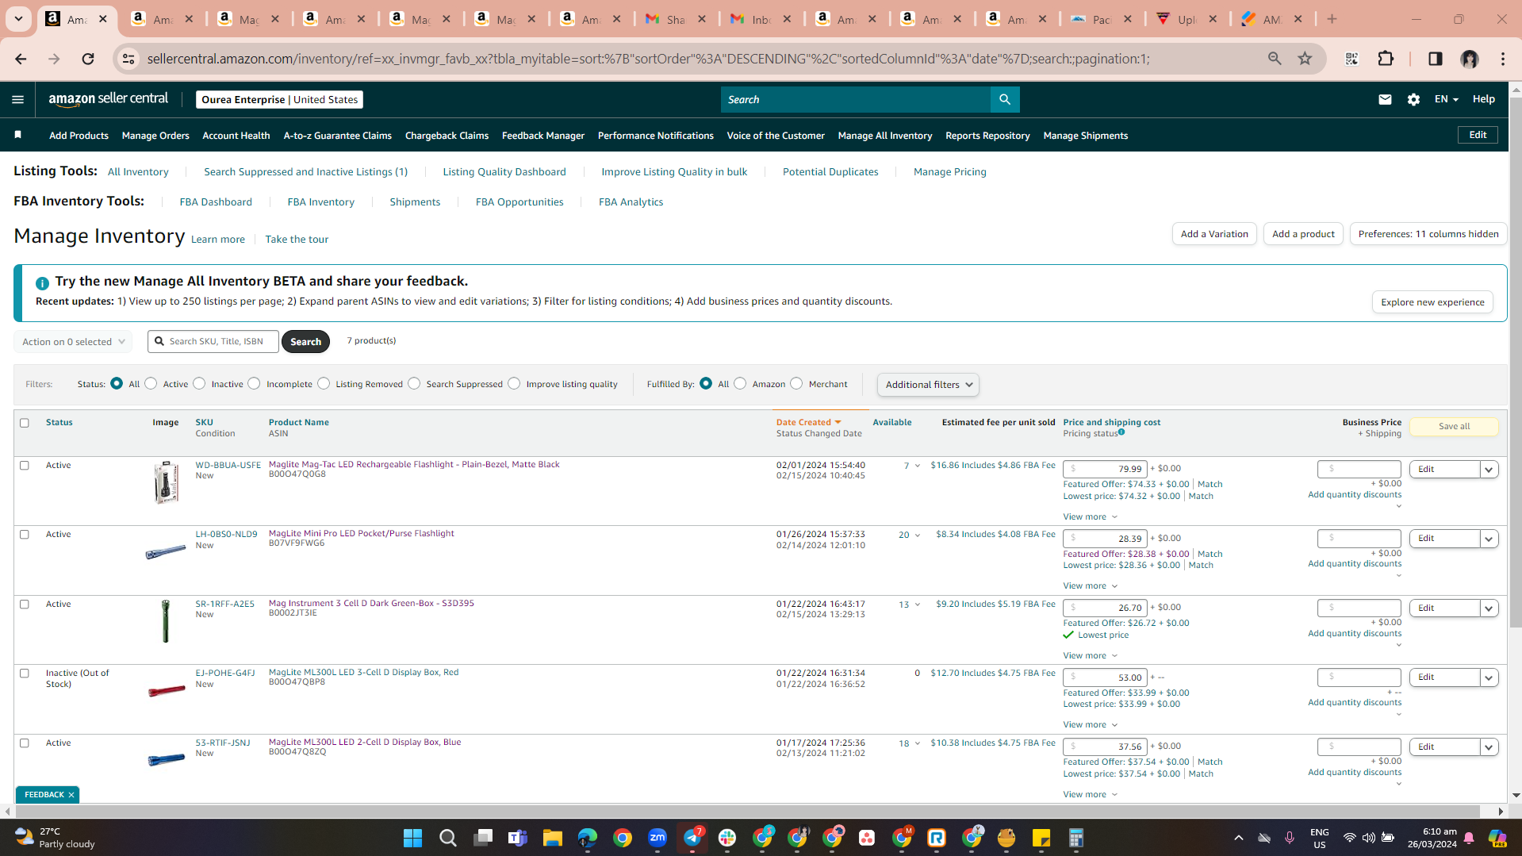Click the search magnifier button in header
The width and height of the screenshot is (1522, 856).
[x=1005, y=99]
